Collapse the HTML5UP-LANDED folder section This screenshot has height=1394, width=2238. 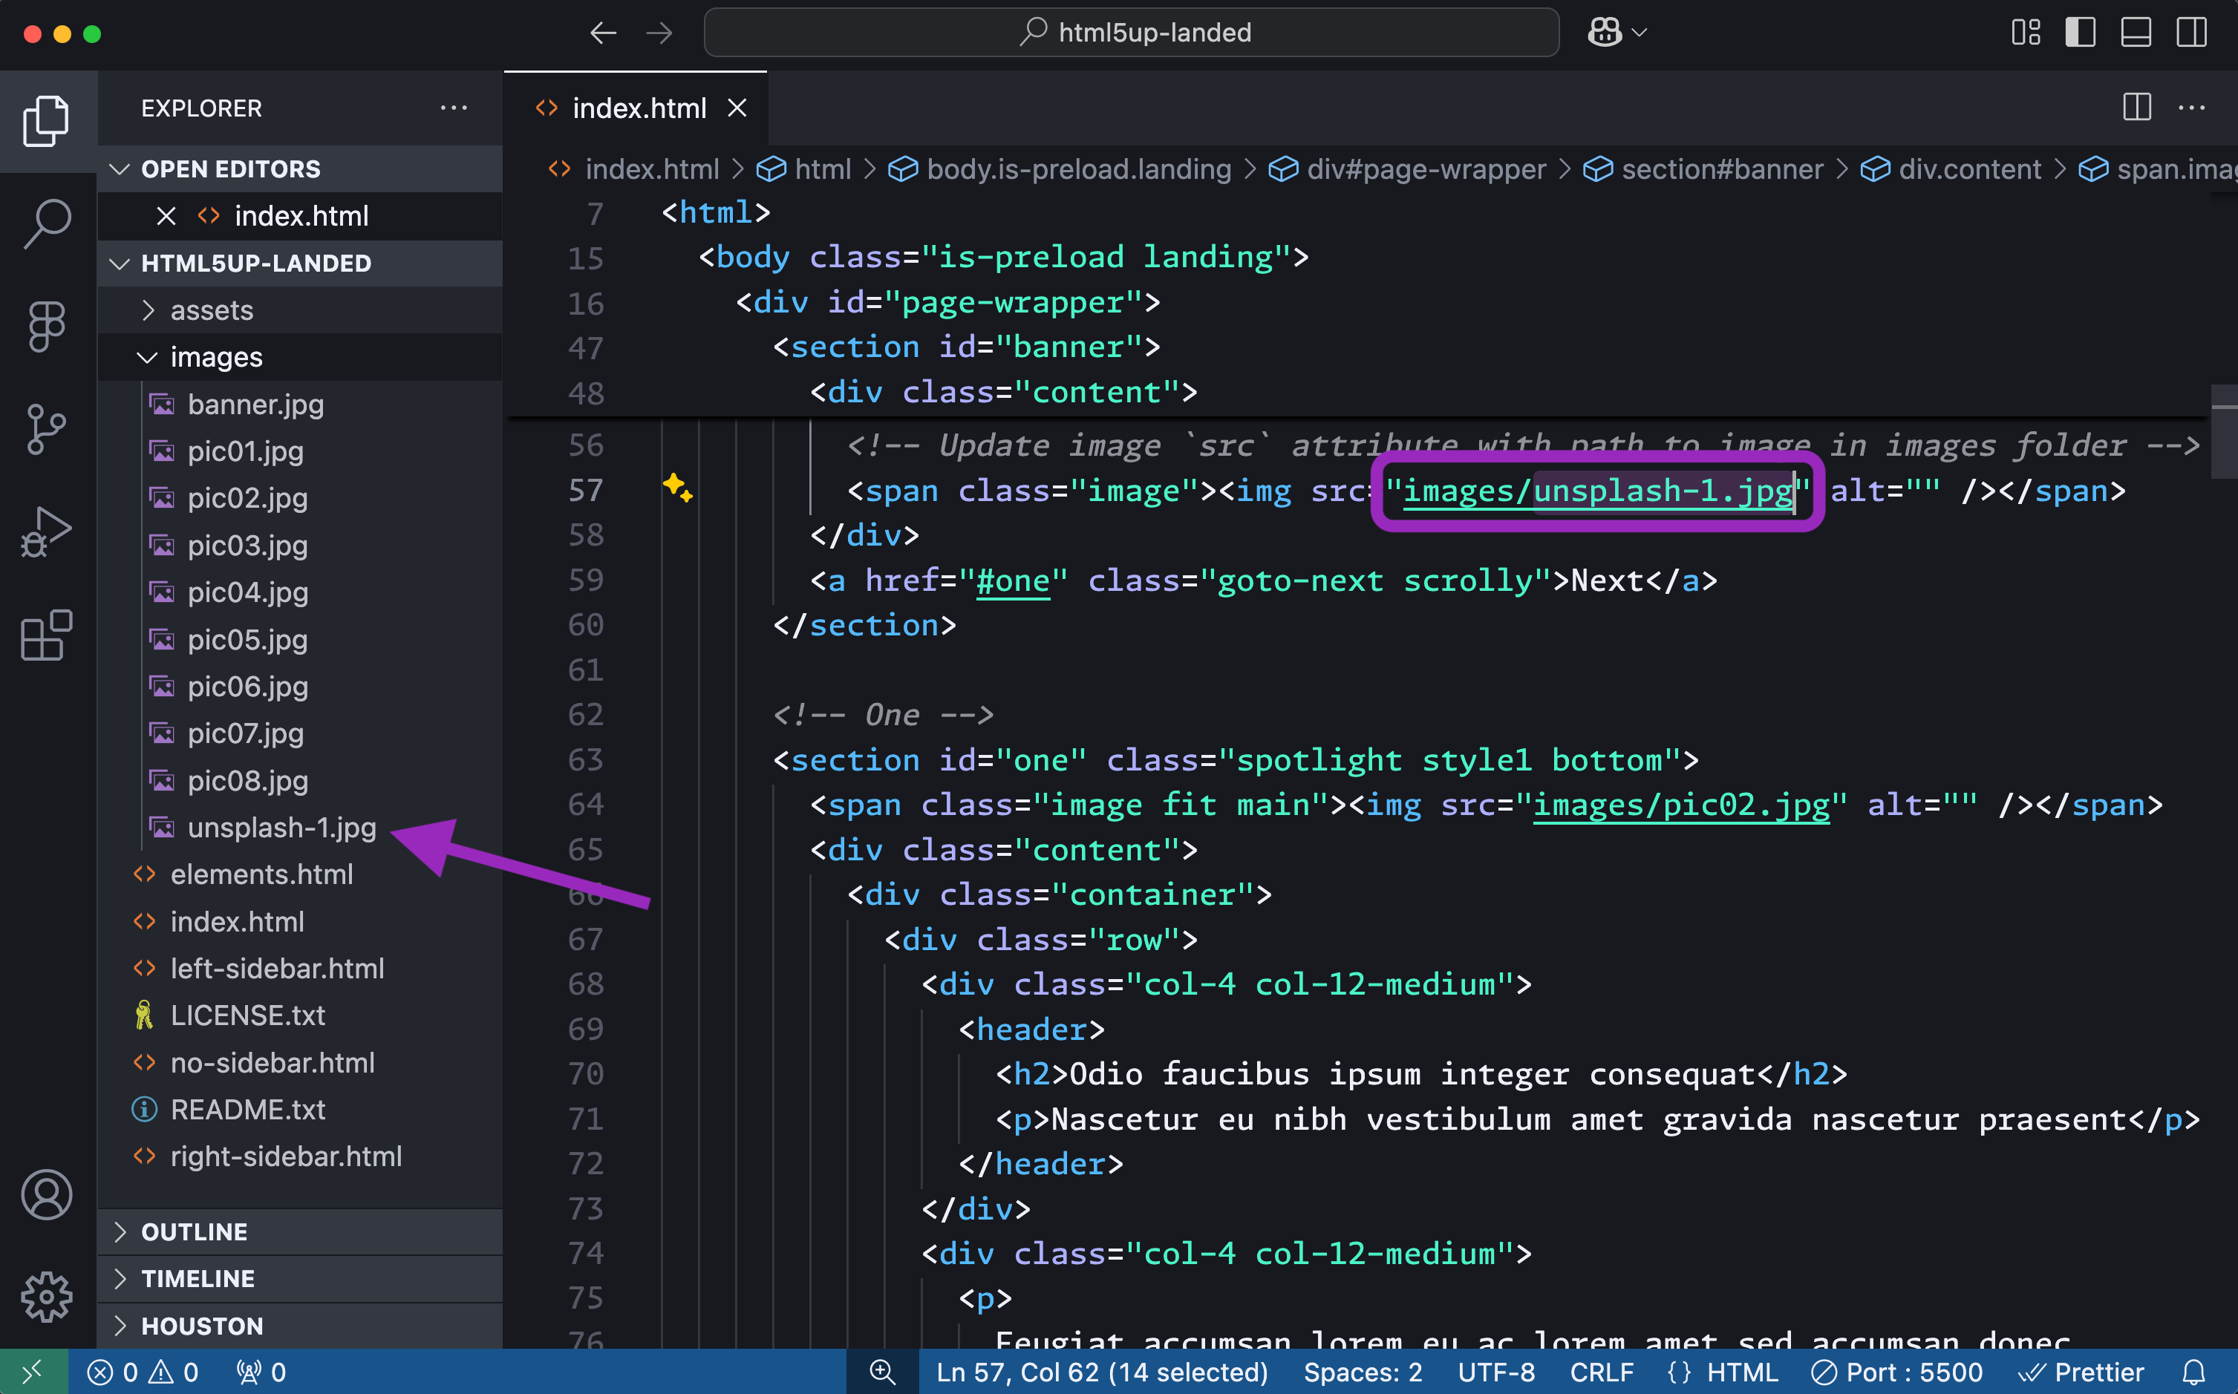pos(301,263)
